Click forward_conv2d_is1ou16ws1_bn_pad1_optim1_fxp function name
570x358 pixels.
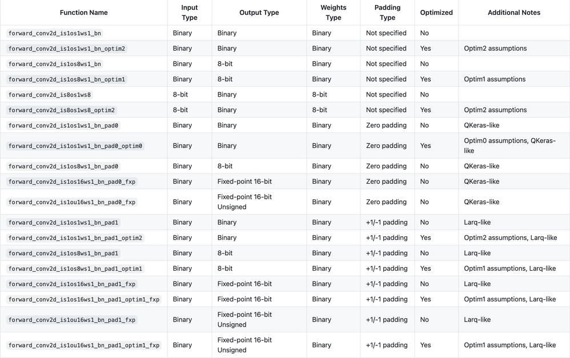coord(84,345)
